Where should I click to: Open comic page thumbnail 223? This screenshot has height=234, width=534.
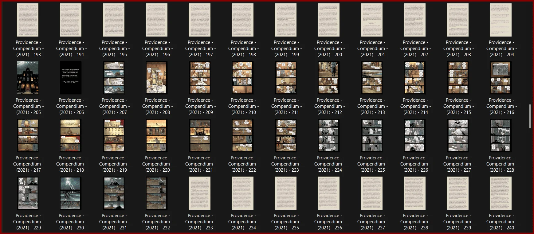tap(286, 135)
